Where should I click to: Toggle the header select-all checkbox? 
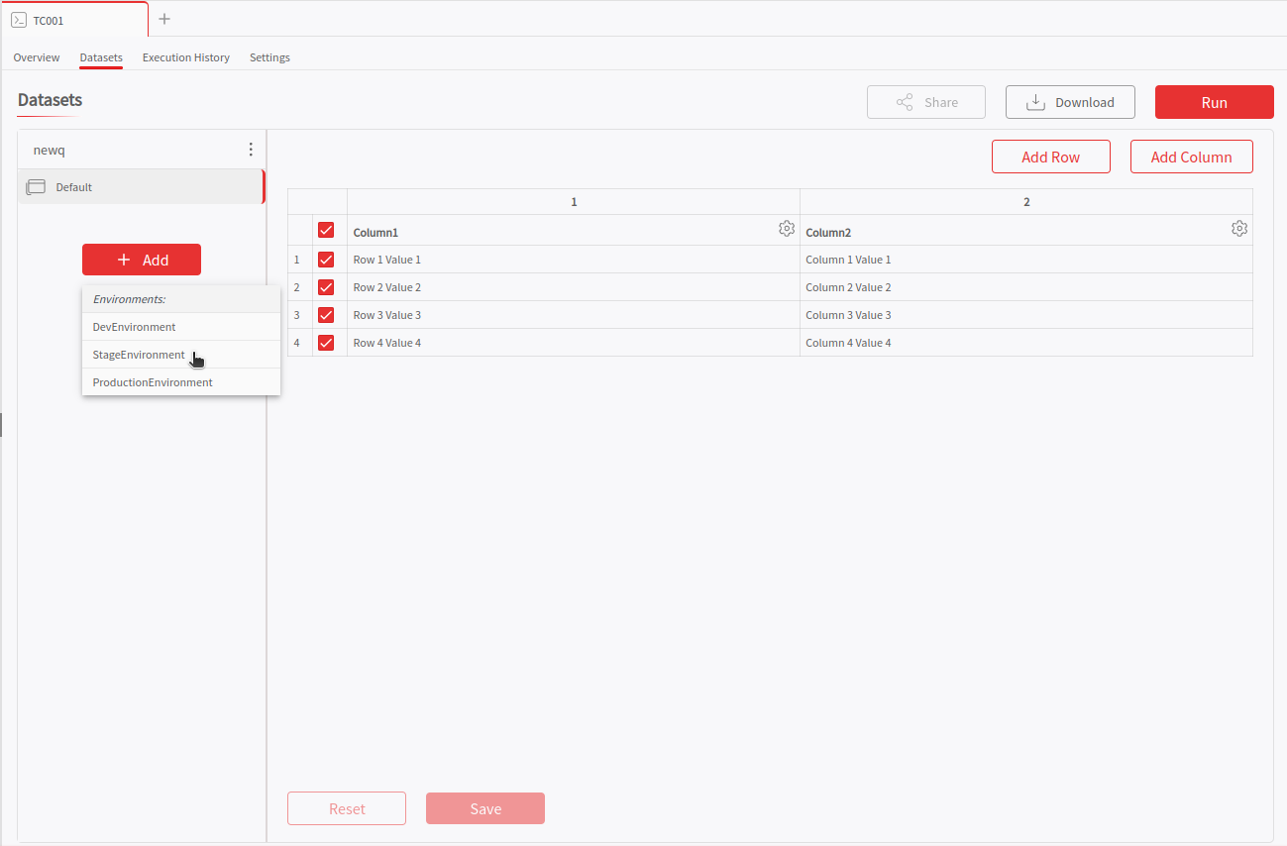coord(326,230)
